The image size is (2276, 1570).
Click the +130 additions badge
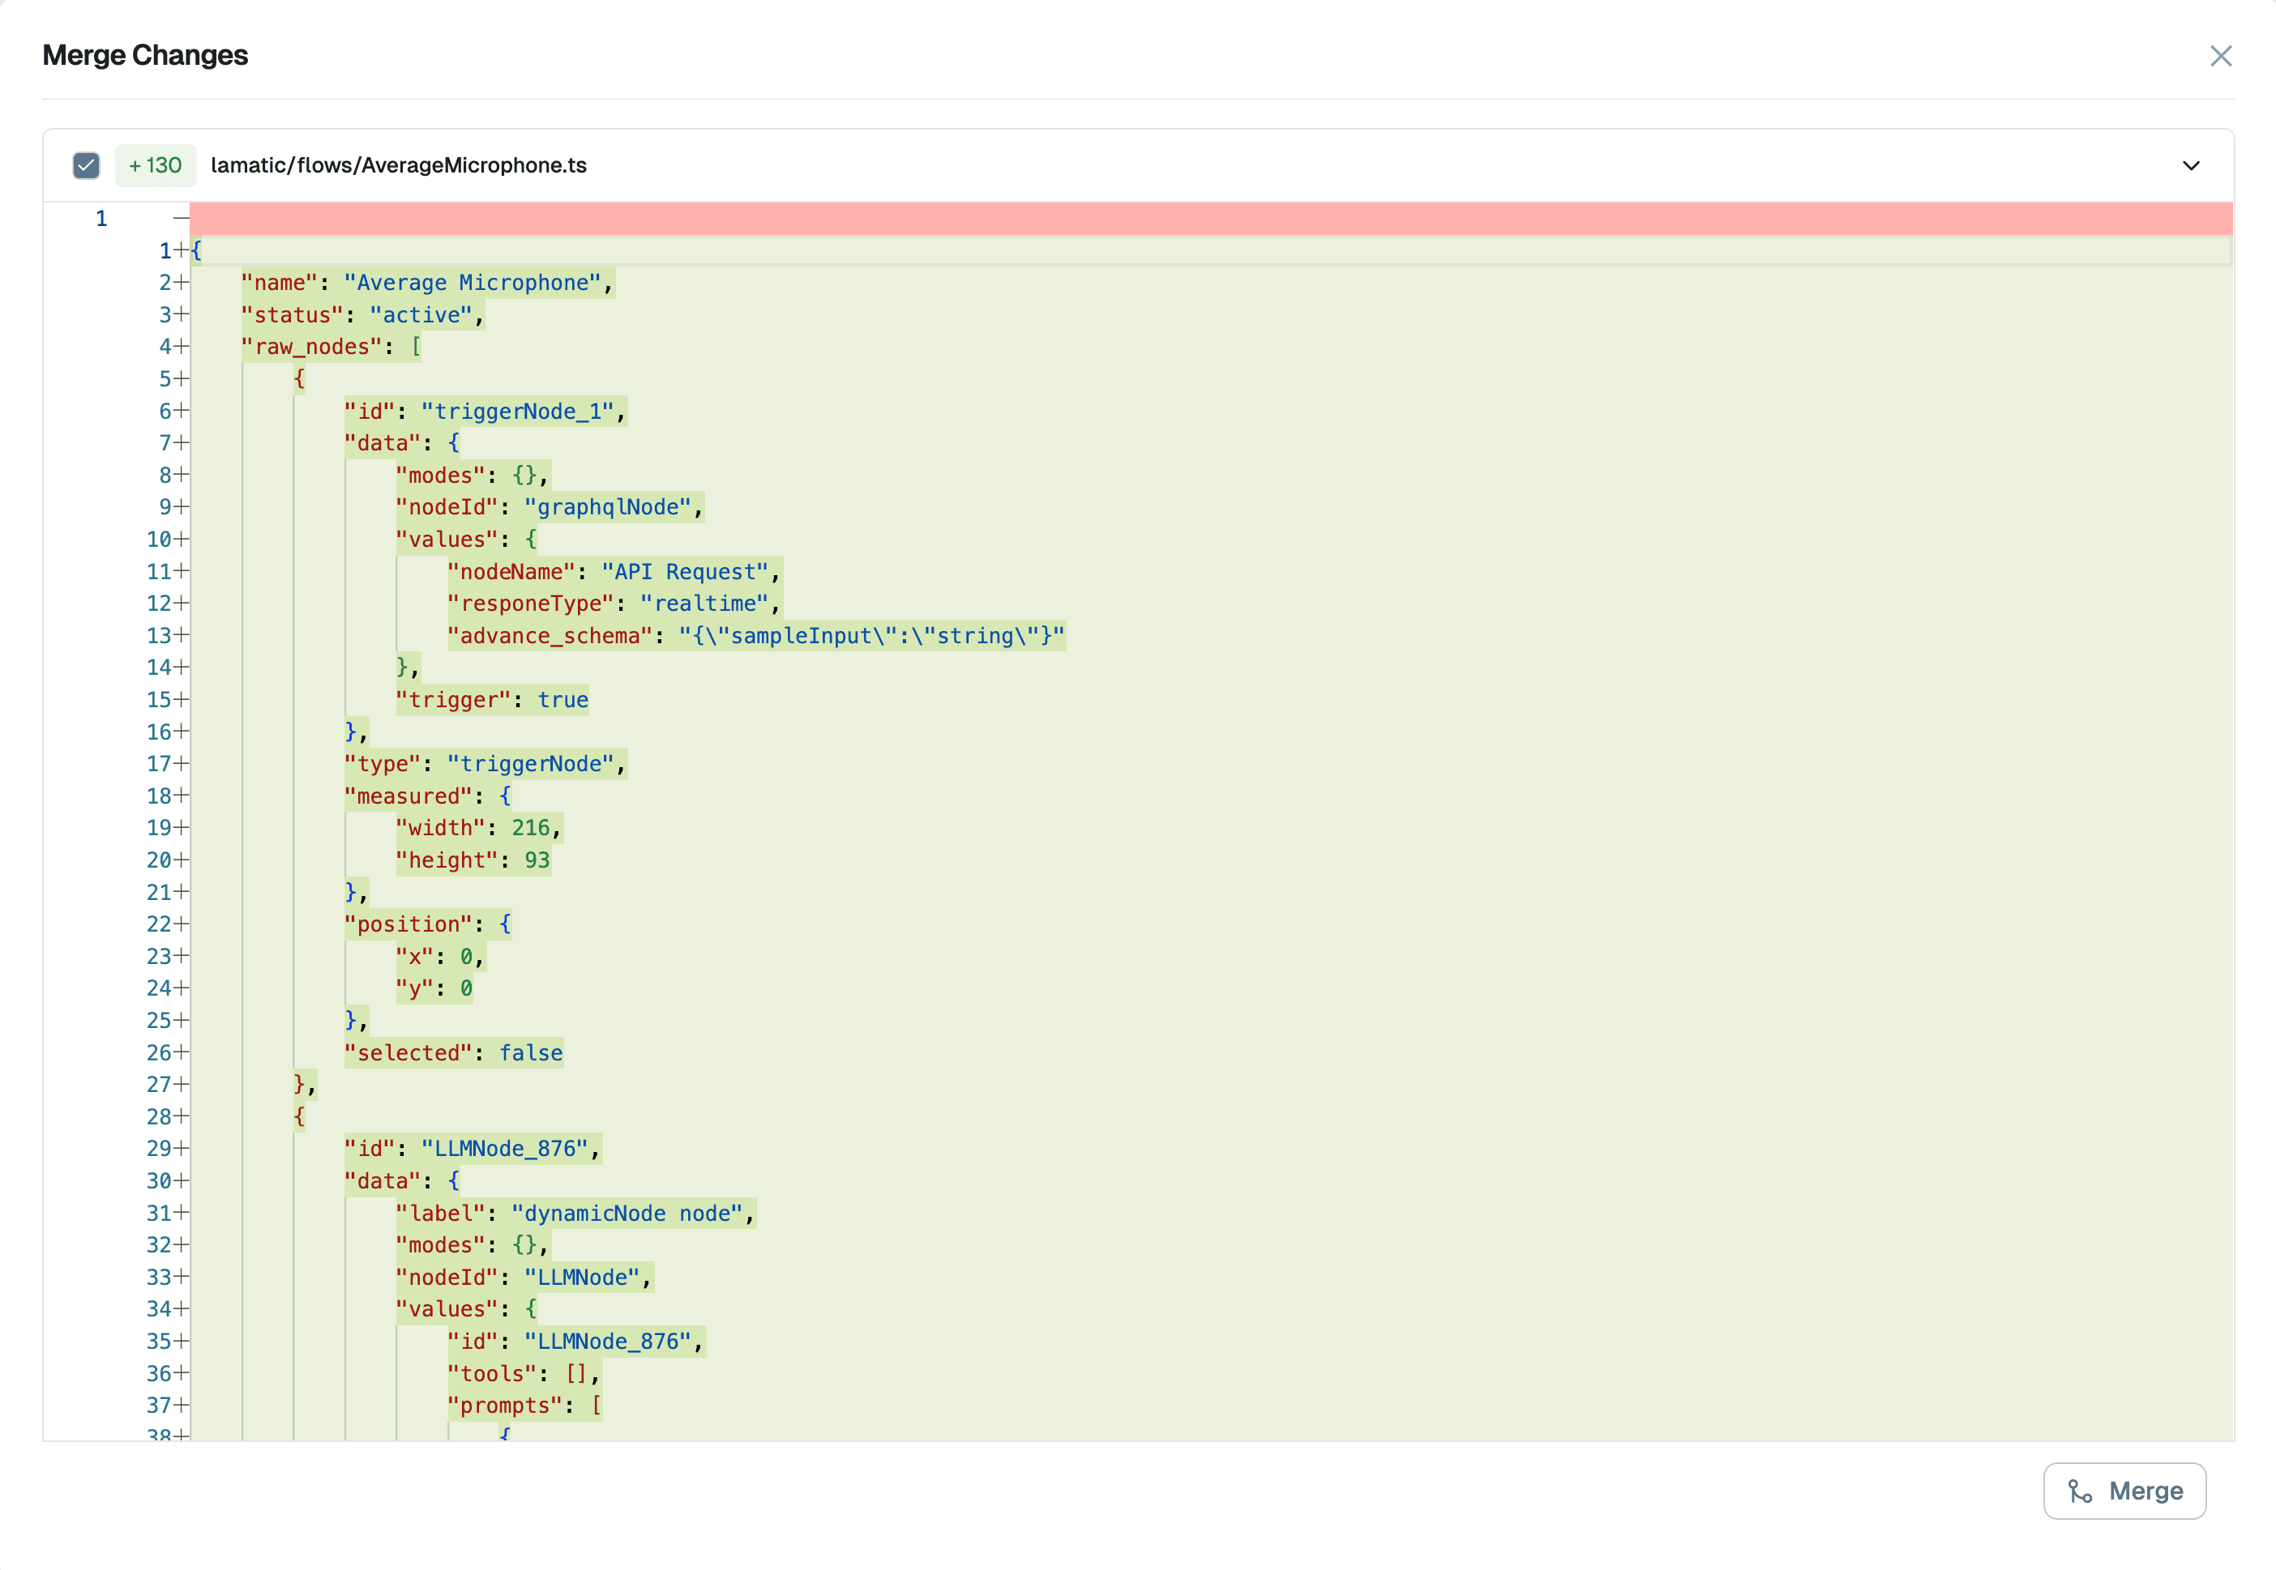click(155, 165)
